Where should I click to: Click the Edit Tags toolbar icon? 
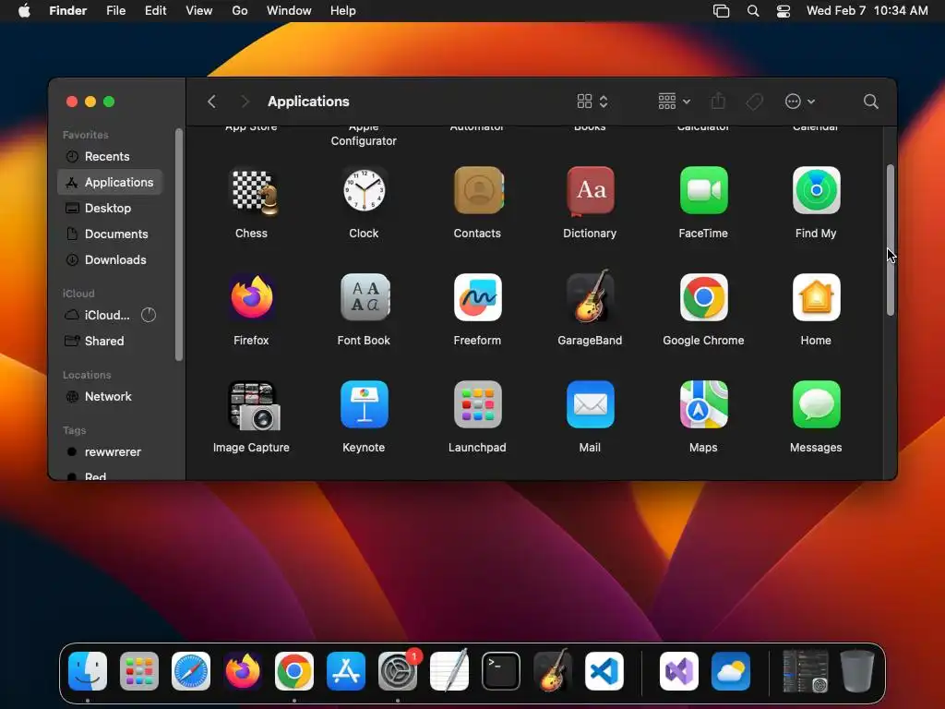pos(754,102)
